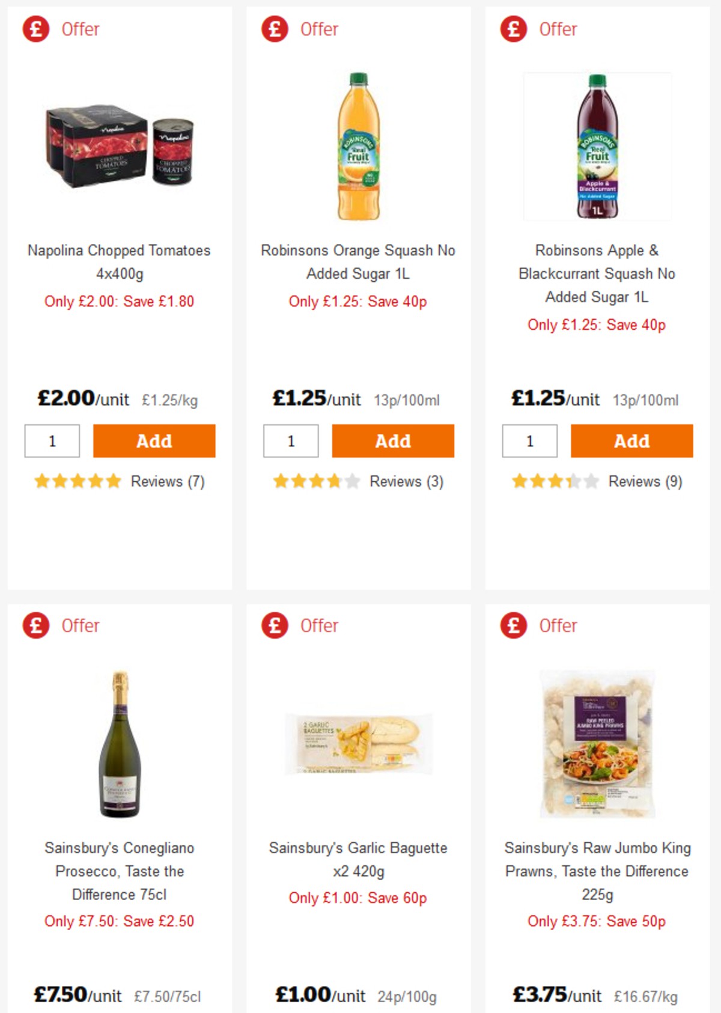This screenshot has width=721, height=1013.
Task: Open Reviews (7) for Napolina Chopped Tomatoes
Action: point(166,481)
